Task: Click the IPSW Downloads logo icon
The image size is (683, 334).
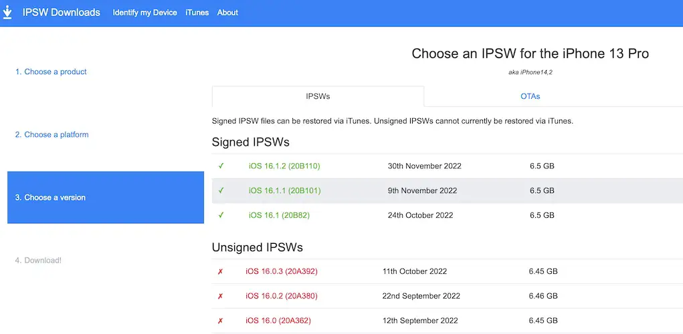Action: coord(8,13)
